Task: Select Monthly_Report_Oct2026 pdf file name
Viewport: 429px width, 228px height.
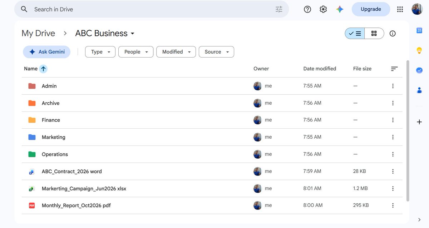Action: click(x=76, y=205)
